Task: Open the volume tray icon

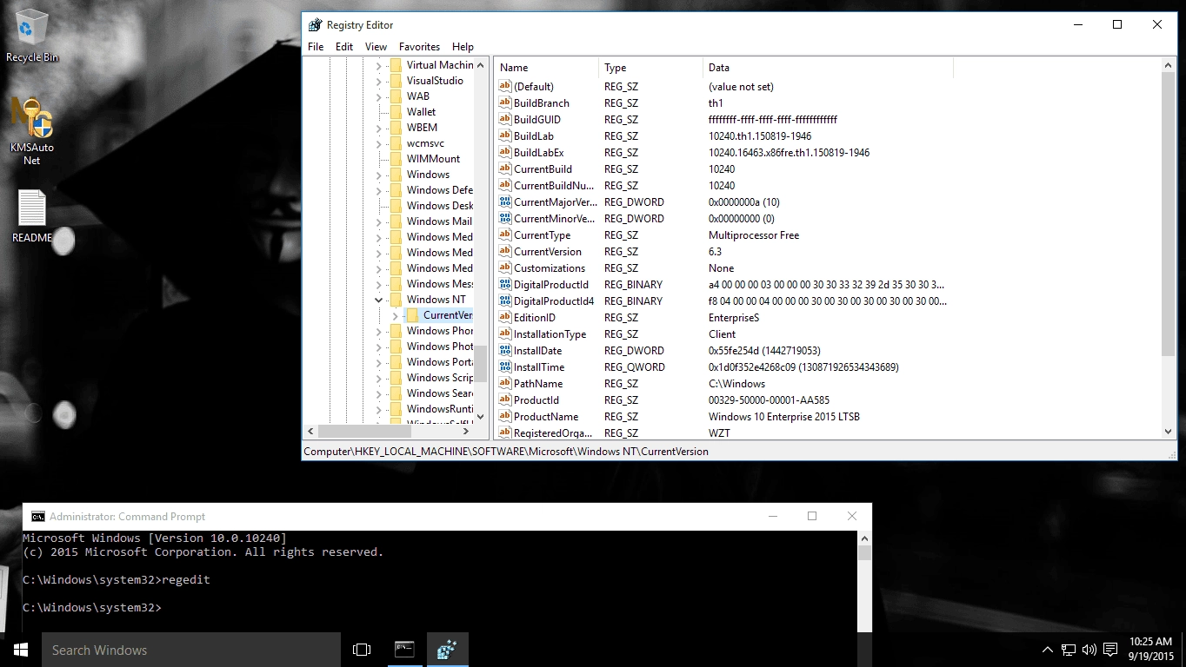Action: (x=1089, y=650)
